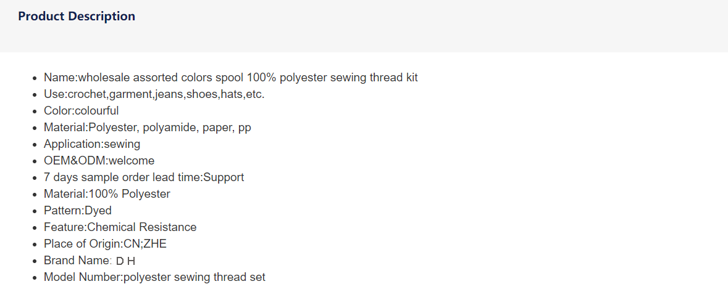Select the Model Number polyester sewing thread set
The height and width of the screenshot is (292, 728).
[154, 277]
